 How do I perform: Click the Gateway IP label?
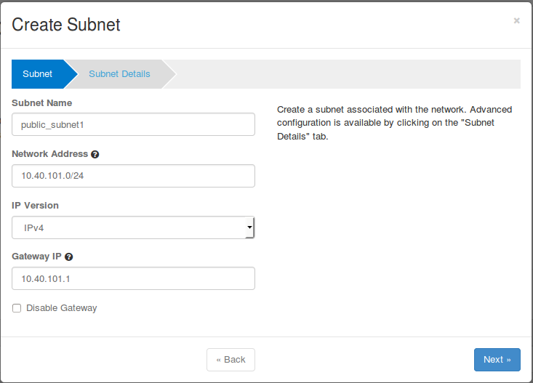pyautogui.click(x=36, y=257)
